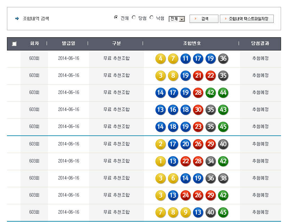Click the 조합내역 텍스트파일저장 button
Image resolution: width=288 pixels, height=222 pixels.
(247, 19)
